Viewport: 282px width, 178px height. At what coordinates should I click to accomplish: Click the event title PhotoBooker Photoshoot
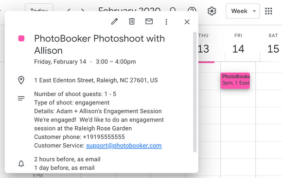pos(100,44)
